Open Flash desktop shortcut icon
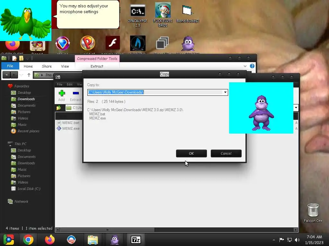Image resolution: width=329 pixels, height=246 pixels. click(x=113, y=43)
